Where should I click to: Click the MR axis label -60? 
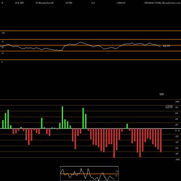pyautogui.click(x=177, y=148)
